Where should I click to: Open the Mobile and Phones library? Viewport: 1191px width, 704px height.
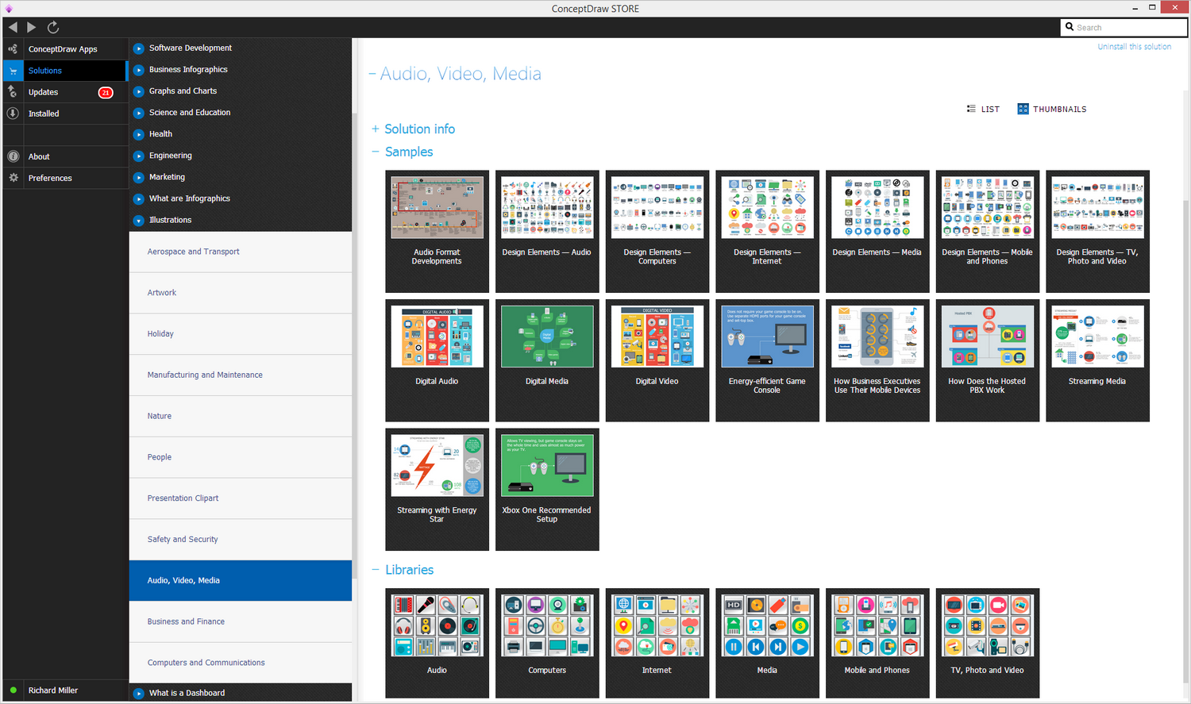[877, 643]
